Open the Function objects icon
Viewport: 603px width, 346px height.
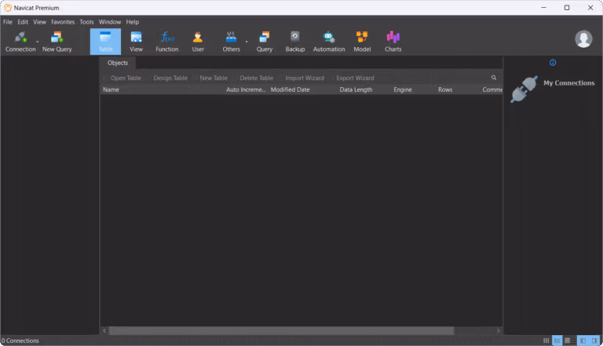coord(167,42)
